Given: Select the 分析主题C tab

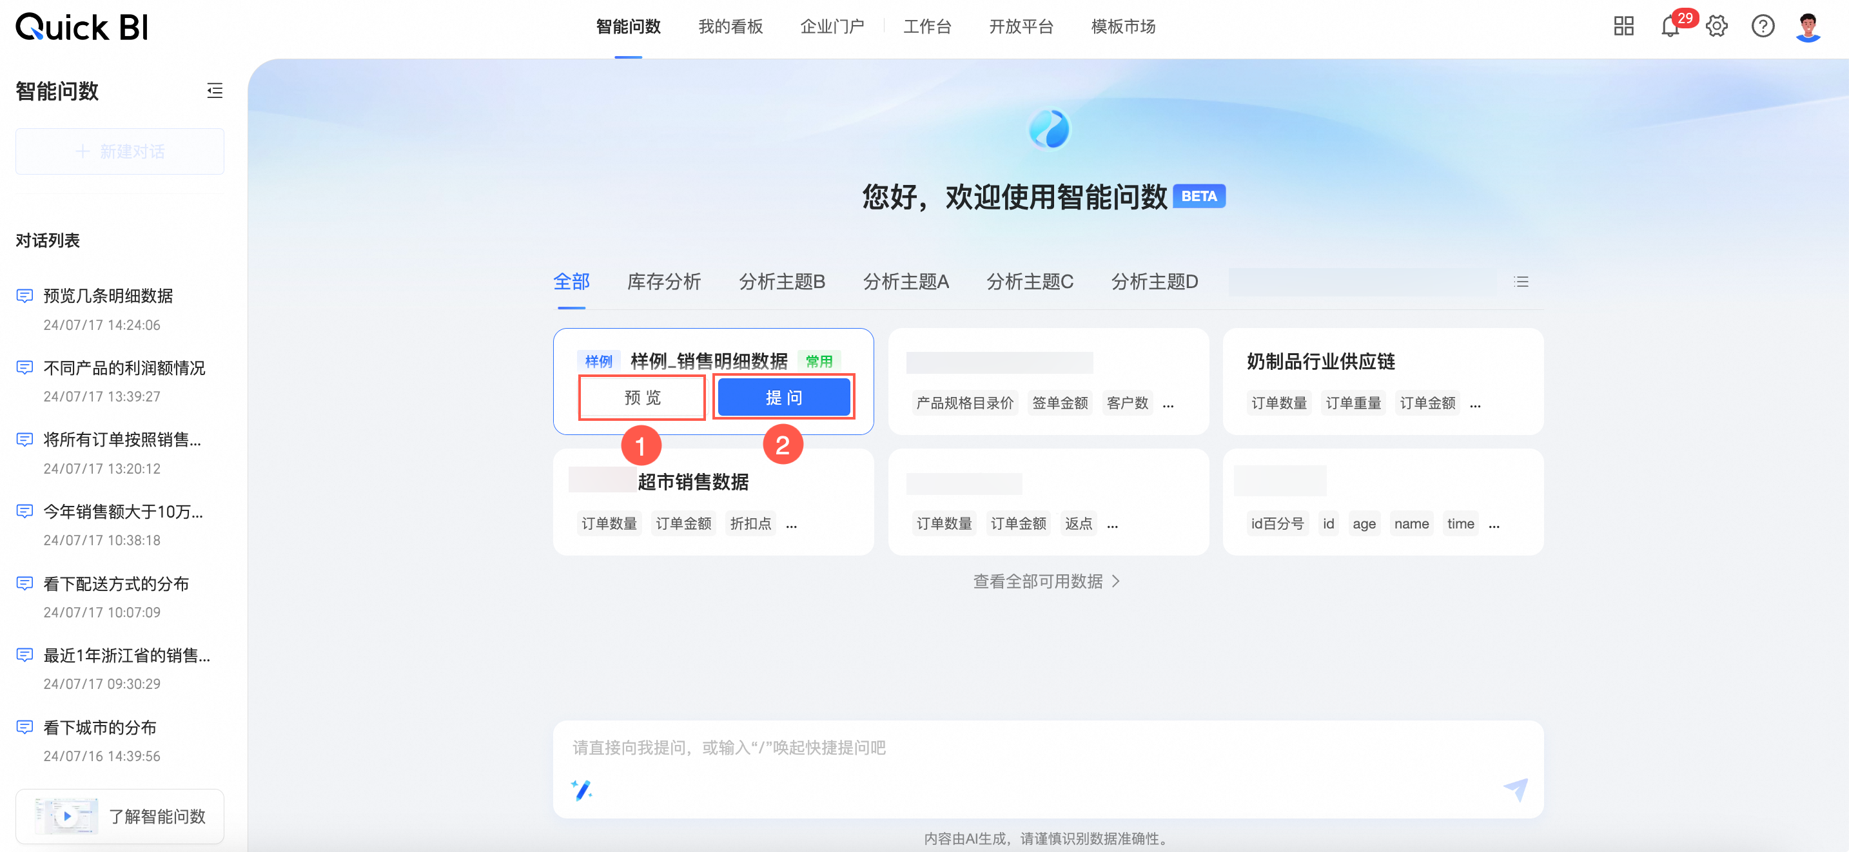Looking at the screenshot, I should tap(1030, 282).
